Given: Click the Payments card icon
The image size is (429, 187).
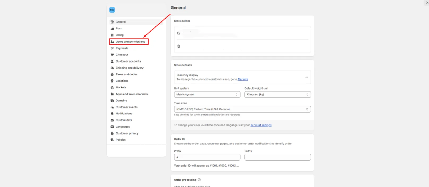Looking at the screenshot, I should 112,48.
